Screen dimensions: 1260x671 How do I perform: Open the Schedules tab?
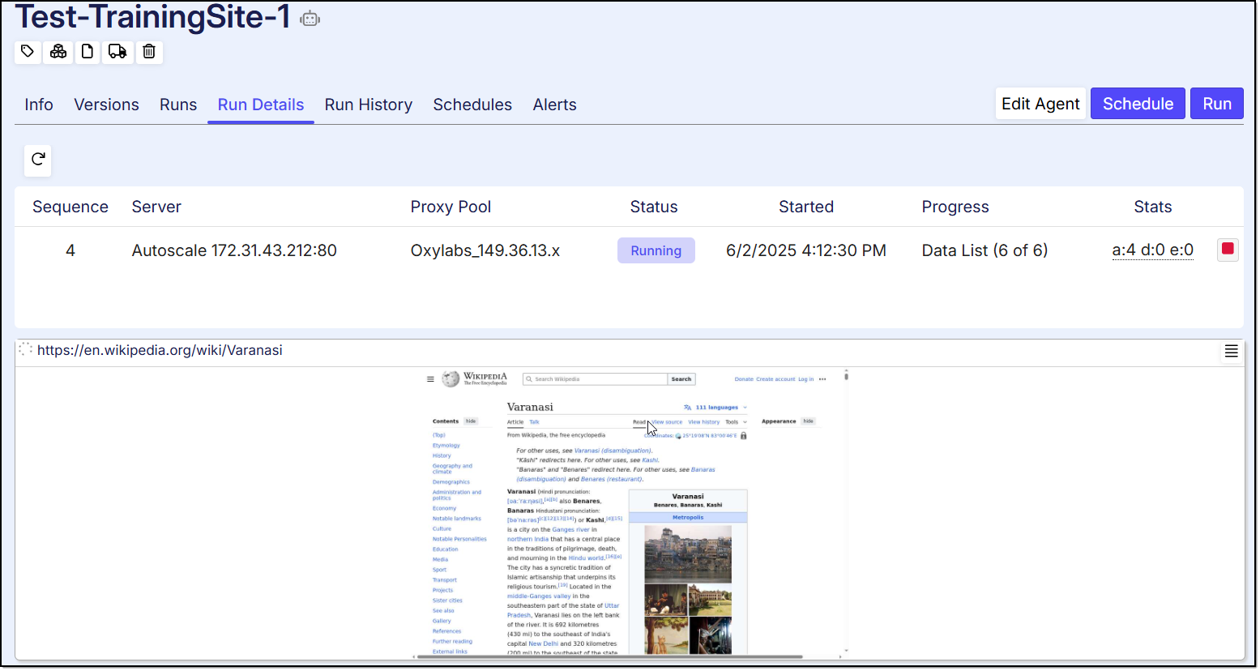[472, 105]
